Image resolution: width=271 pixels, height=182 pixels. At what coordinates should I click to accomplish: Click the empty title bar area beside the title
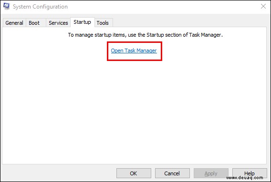click(x=163, y=7)
